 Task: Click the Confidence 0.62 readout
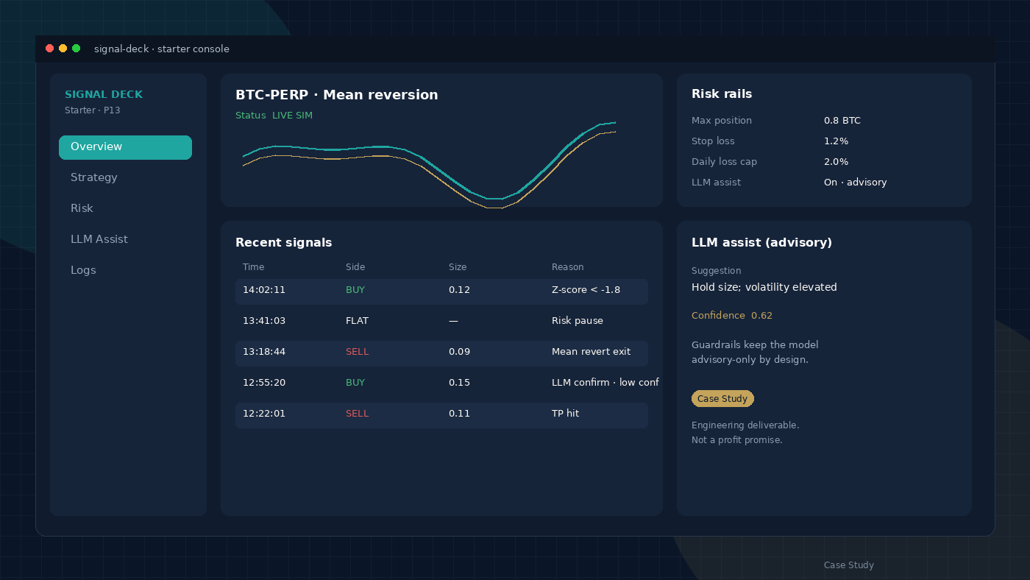tap(731, 316)
